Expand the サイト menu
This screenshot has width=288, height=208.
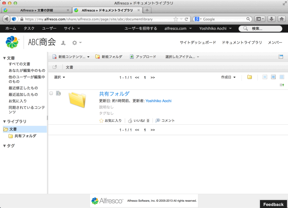72,29
